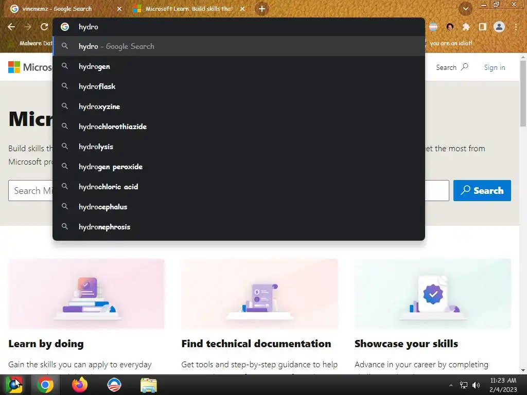Viewport: 527px width, 395px height.
Task: Click the scrollbar up arrow
Action: click(523, 57)
